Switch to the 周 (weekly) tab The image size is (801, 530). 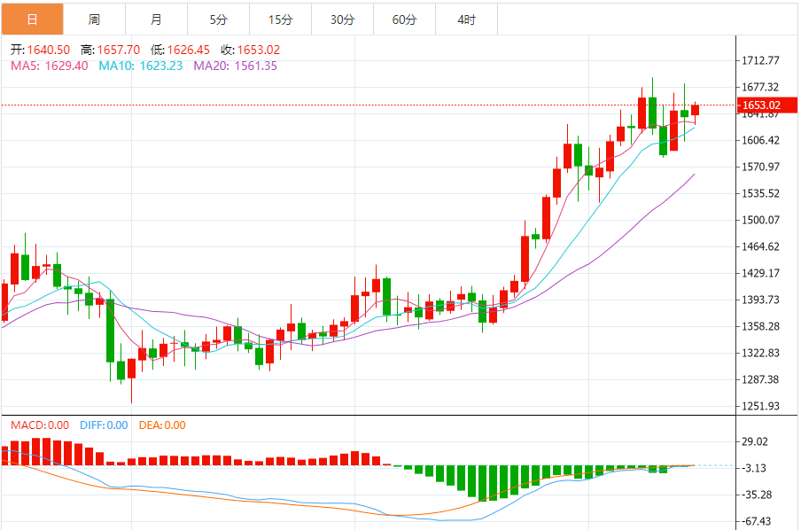click(94, 19)
